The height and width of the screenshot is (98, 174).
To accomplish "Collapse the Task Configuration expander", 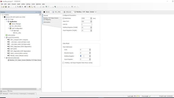I will click(8, 28).
